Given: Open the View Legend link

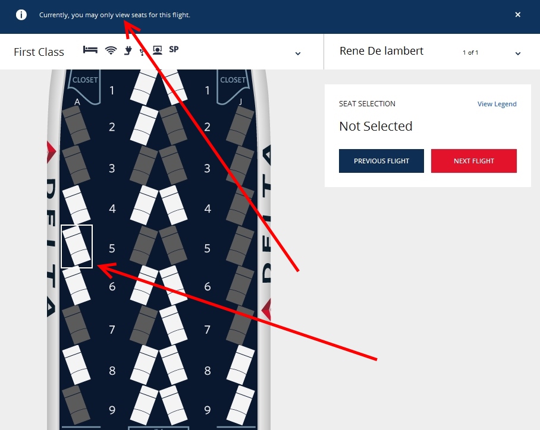Looking at the screenshot, I should (497, 104).
